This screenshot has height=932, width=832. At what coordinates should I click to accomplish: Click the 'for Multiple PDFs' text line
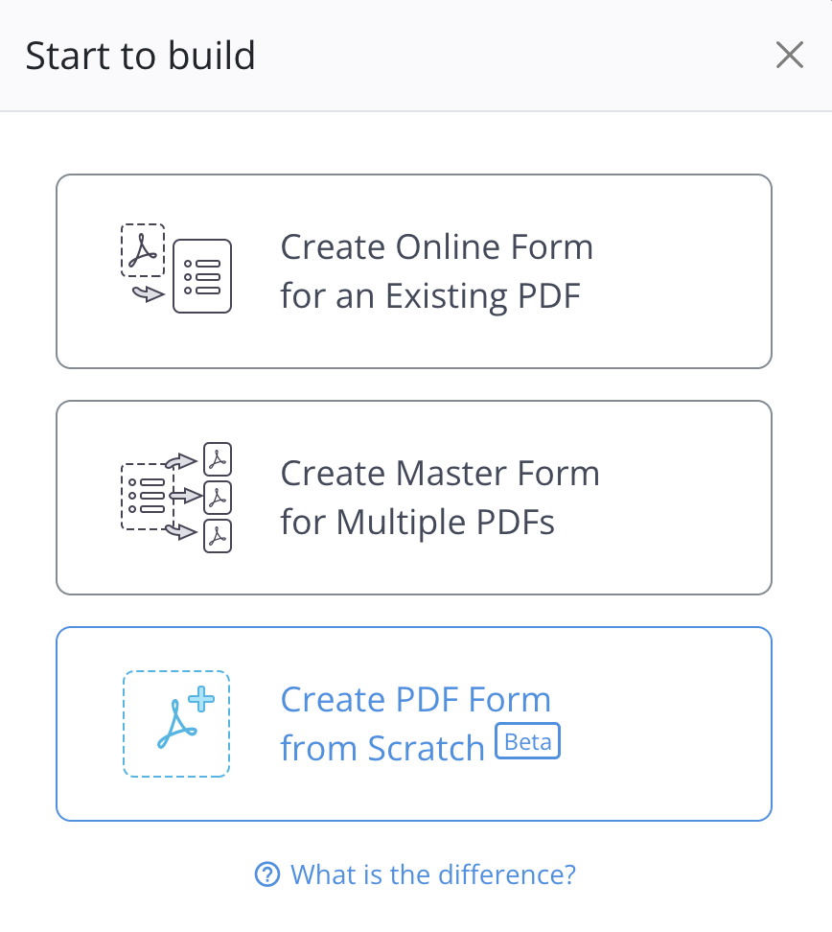click(417, 523)
